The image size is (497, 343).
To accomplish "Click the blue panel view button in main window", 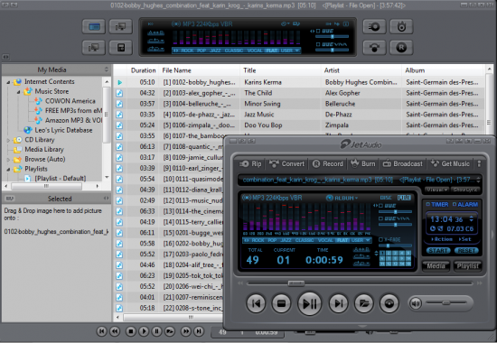I will (94, 26).
